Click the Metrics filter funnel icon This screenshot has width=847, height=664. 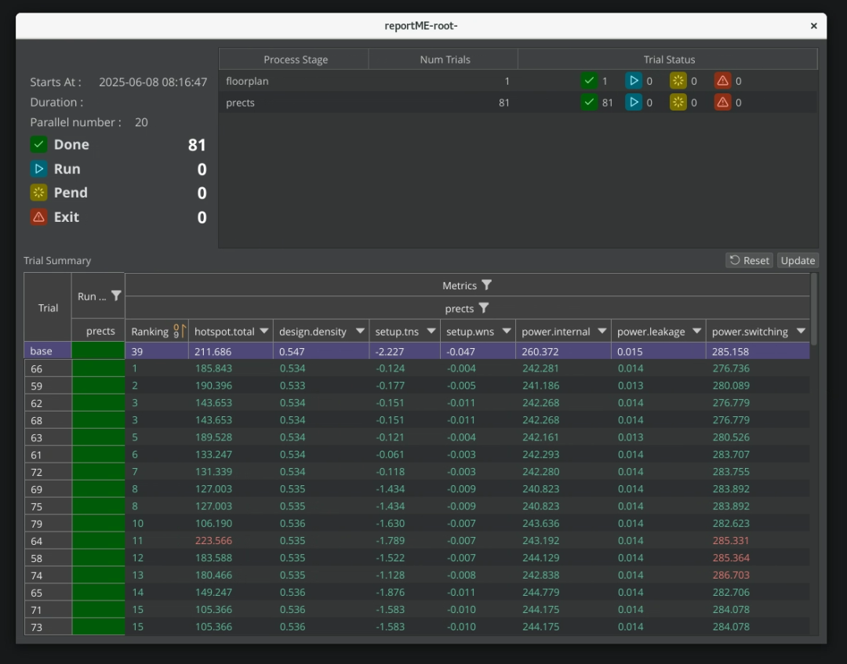[x=486, y=285]
